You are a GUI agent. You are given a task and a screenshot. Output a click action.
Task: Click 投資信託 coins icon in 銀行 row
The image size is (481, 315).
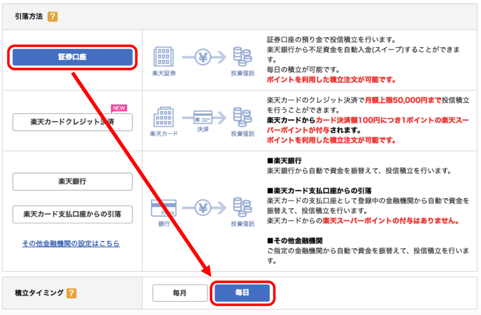click(x=243, y=208)
